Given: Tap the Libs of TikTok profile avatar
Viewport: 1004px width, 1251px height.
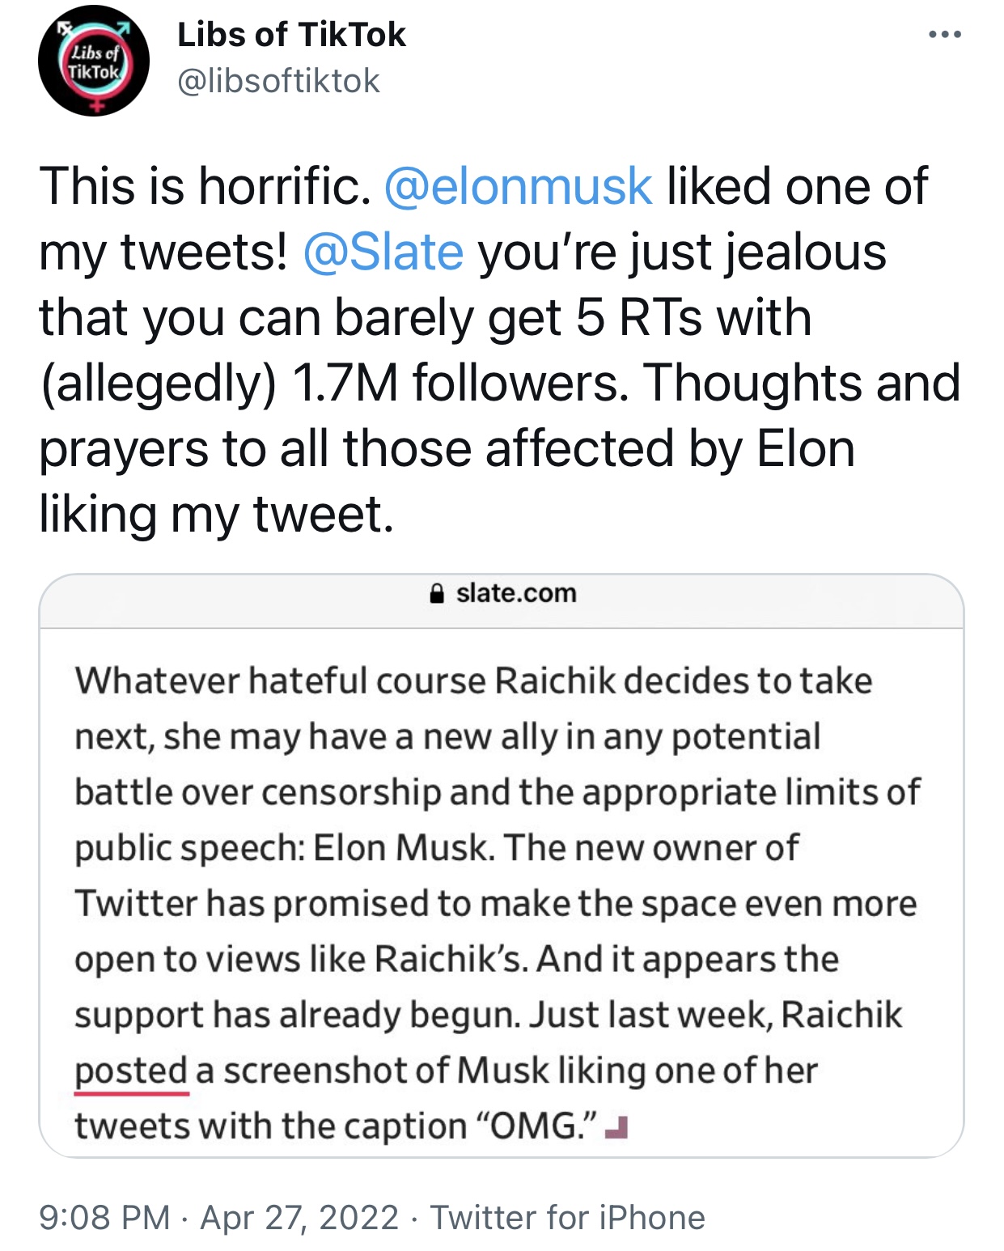Looking at the screenshot, I should coord(94,61).
